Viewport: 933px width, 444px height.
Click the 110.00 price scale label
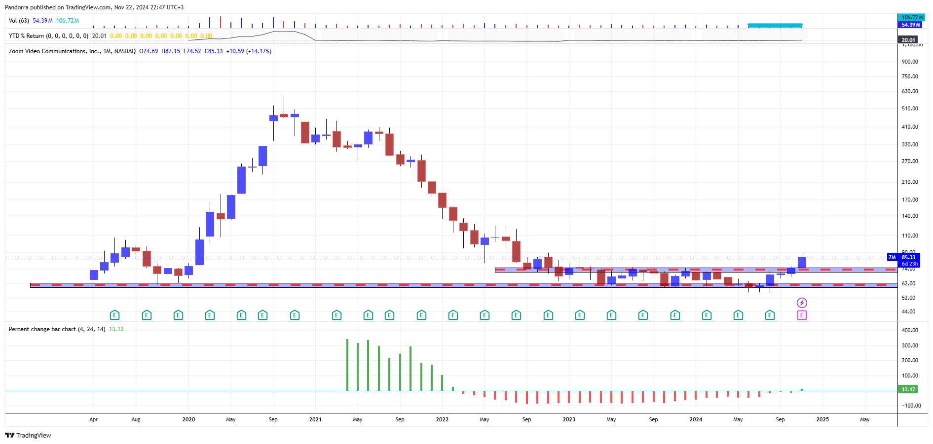(910, 236)
